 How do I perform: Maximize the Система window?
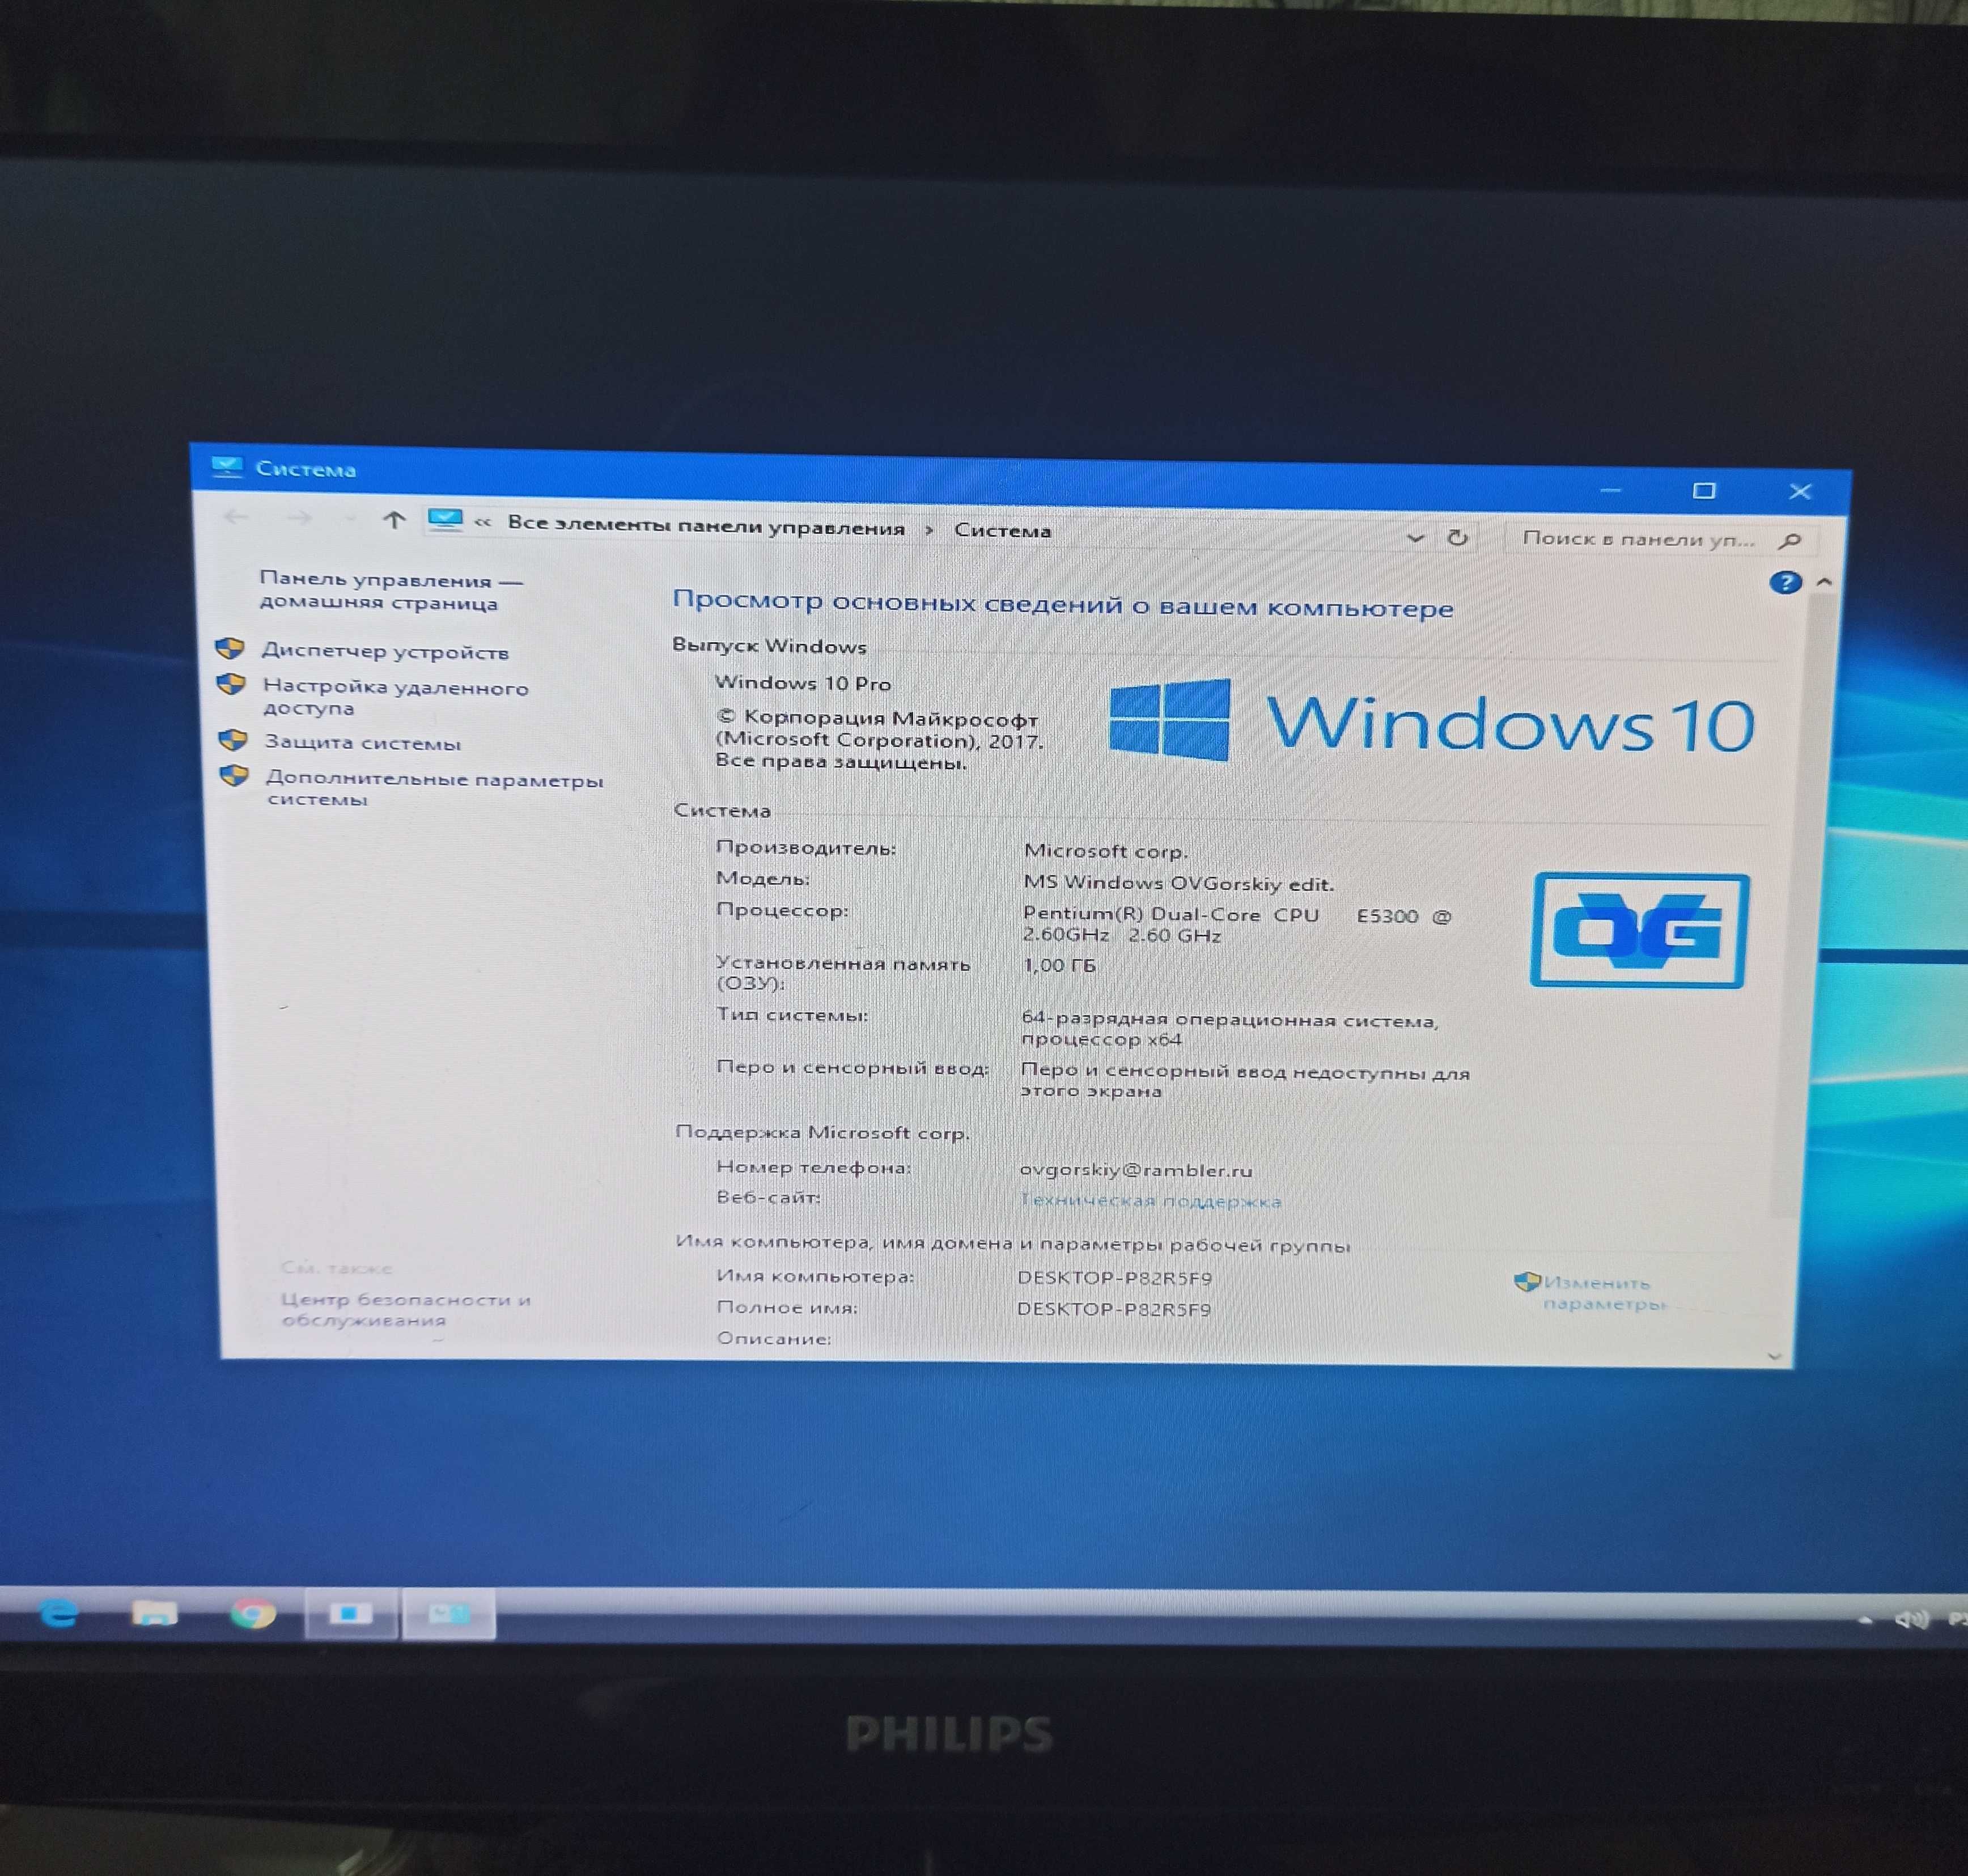click(1704, 490)
